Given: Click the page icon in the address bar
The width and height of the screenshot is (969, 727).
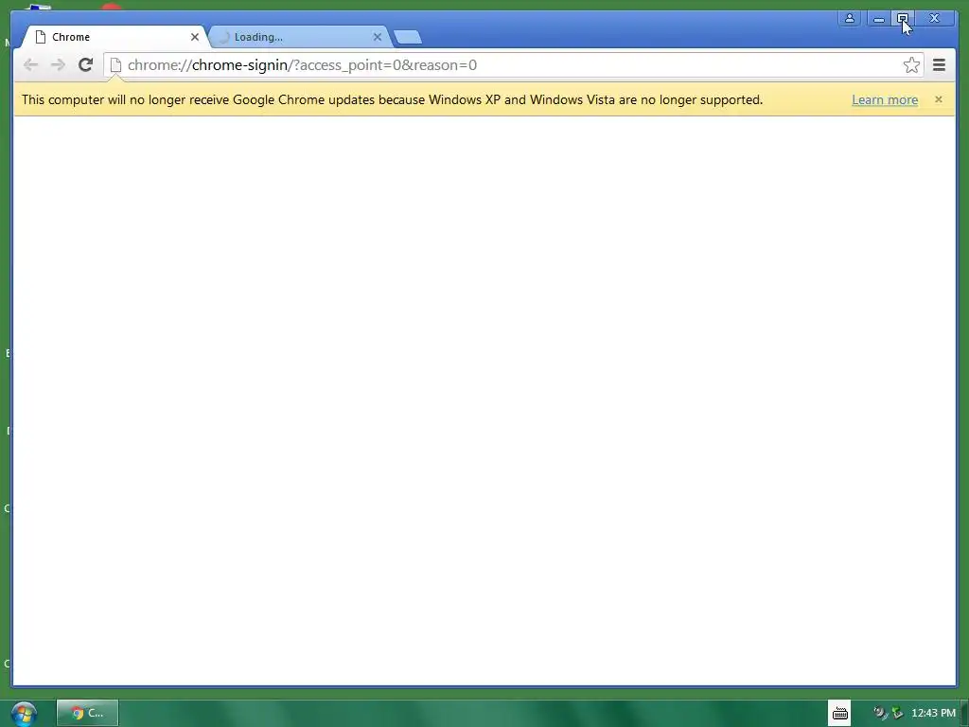Looking at the screenshot, I should click(115, 65).
